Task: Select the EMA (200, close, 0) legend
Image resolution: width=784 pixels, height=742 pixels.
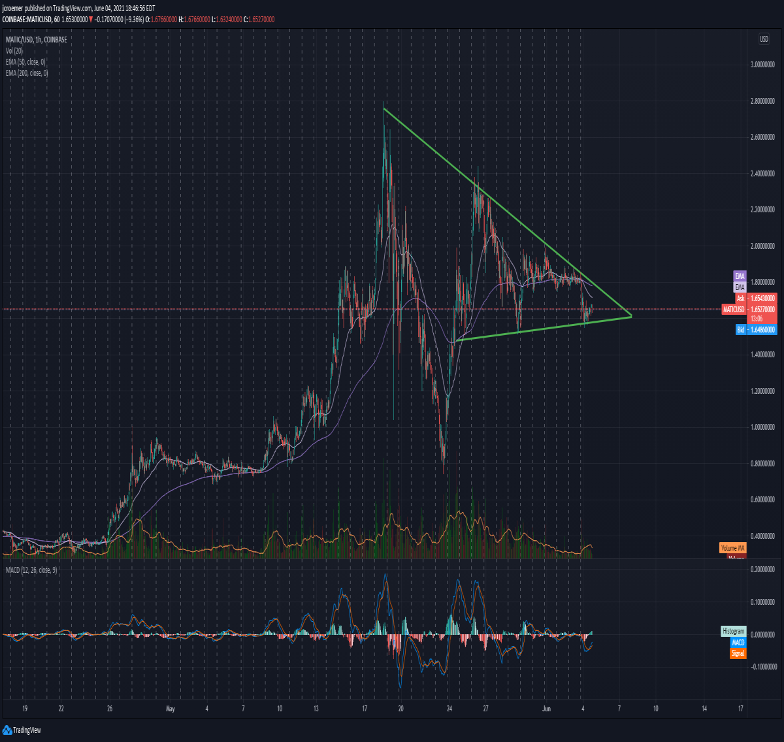Action: click(x=27, y=73)
